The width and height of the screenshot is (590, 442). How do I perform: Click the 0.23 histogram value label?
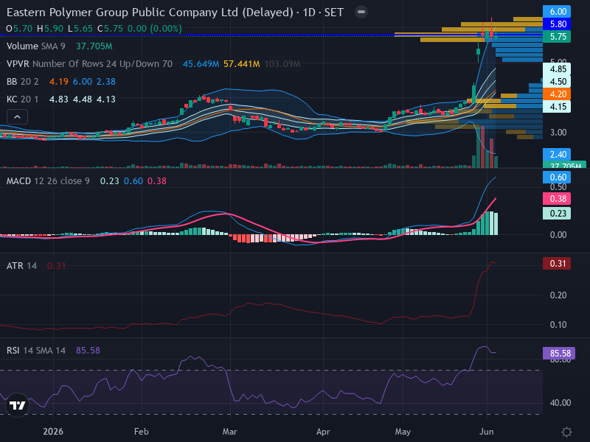(x=557, y=214)
